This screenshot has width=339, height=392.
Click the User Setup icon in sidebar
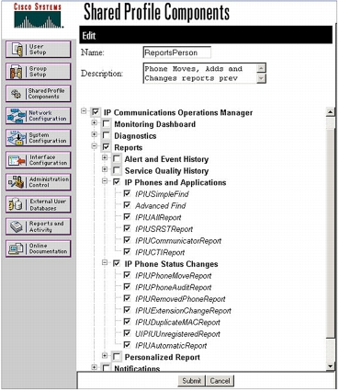click(x=17, y=50)
